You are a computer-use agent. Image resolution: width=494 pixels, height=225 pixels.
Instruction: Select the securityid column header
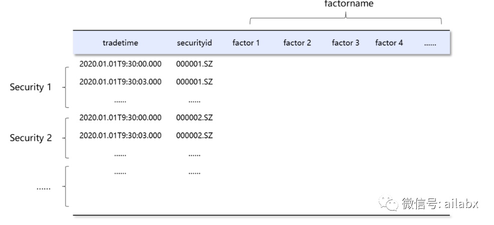point(194,42)
